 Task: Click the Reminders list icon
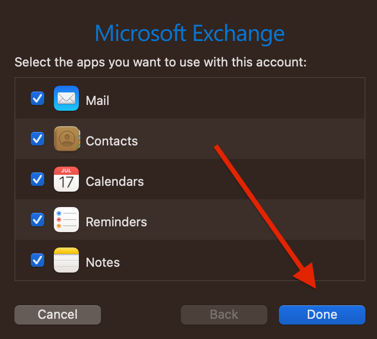click(66, 220)
